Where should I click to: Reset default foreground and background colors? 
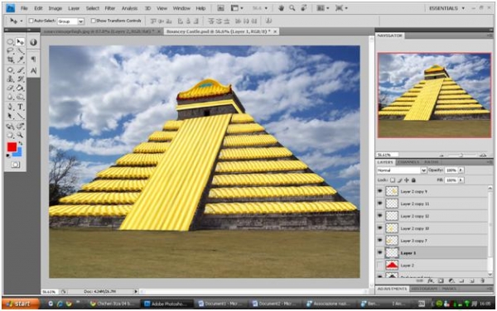(8, 155)
